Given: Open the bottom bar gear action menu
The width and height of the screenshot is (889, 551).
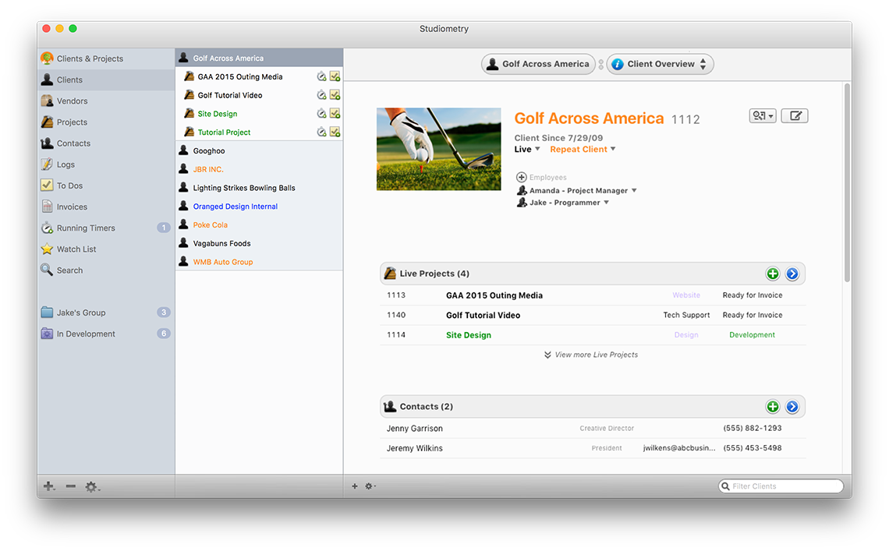Looking at the screenshot, I should (370, 486).
